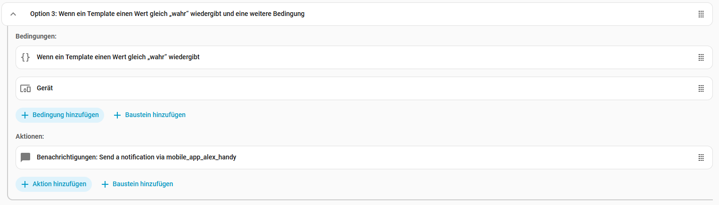Click the plus icon in "Aktion hinzufügen"
This screenshot has height=205, width=719.
[25, 184]
